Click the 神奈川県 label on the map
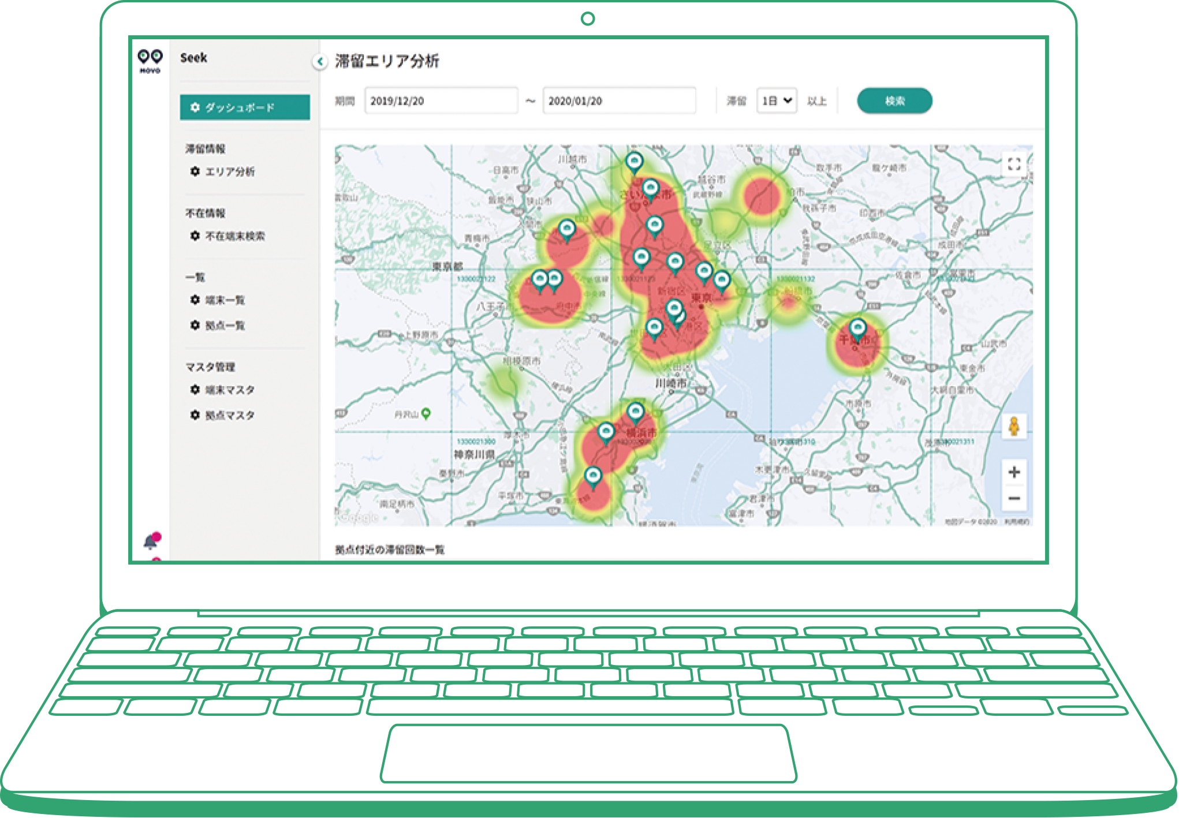 pos(475,454)
